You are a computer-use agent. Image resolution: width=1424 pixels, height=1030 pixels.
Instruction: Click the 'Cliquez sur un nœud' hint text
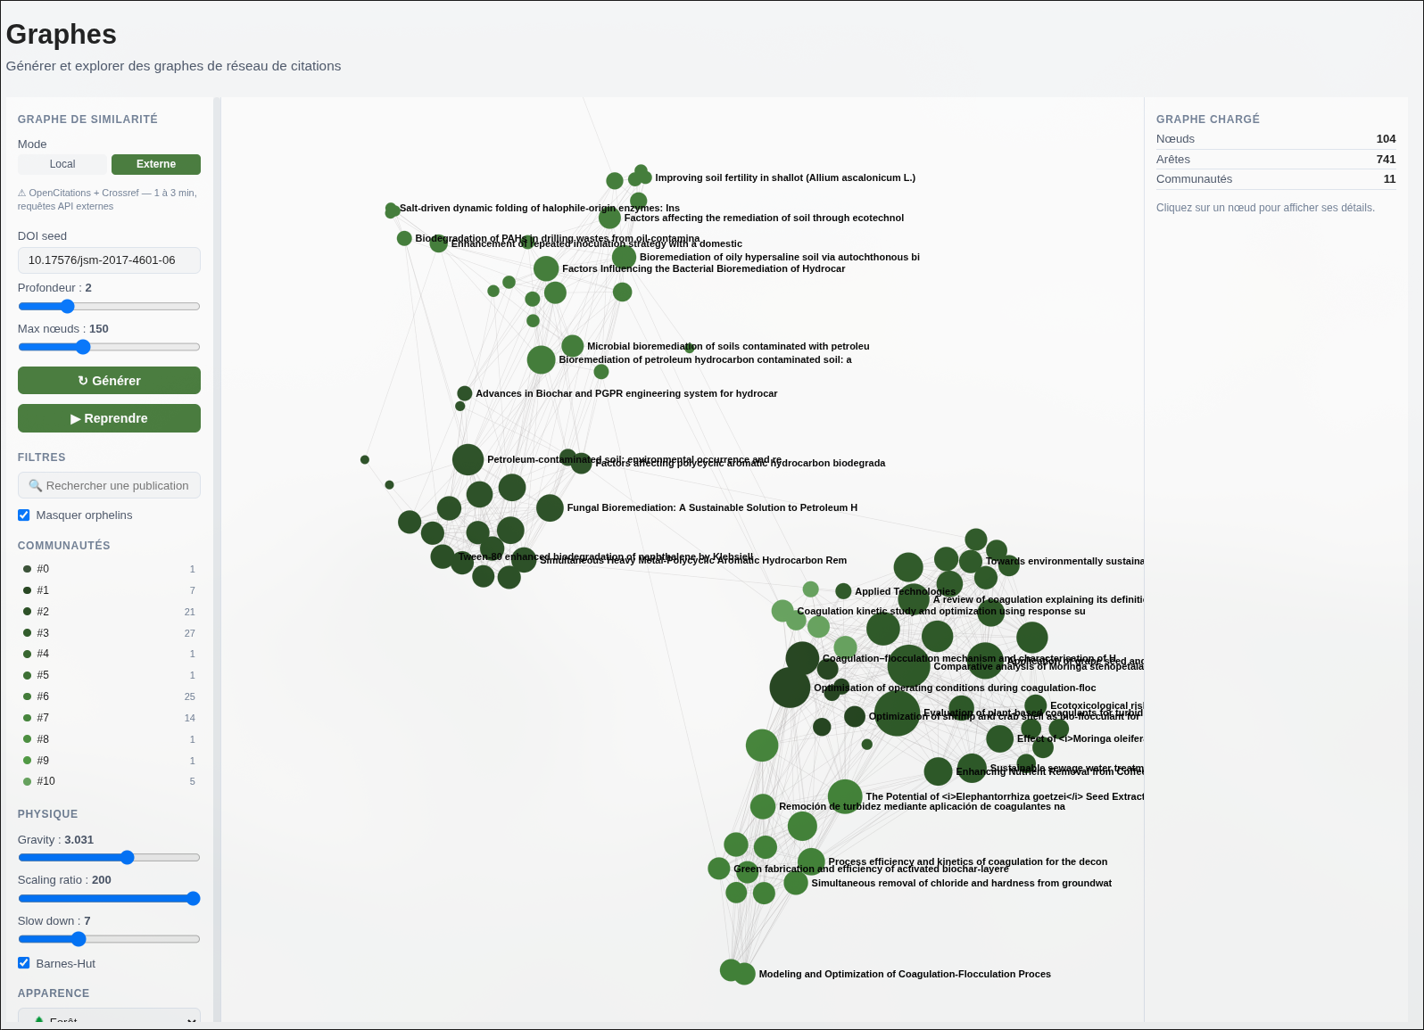pyautogui.click(x=1265, y=208)
